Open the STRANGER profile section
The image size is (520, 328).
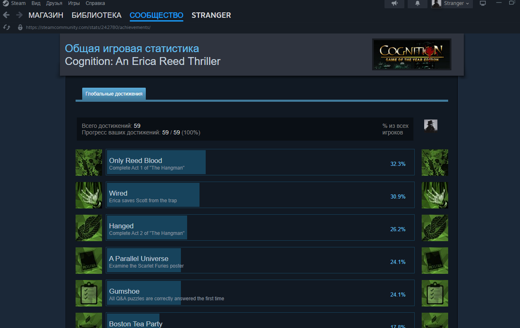211,15
